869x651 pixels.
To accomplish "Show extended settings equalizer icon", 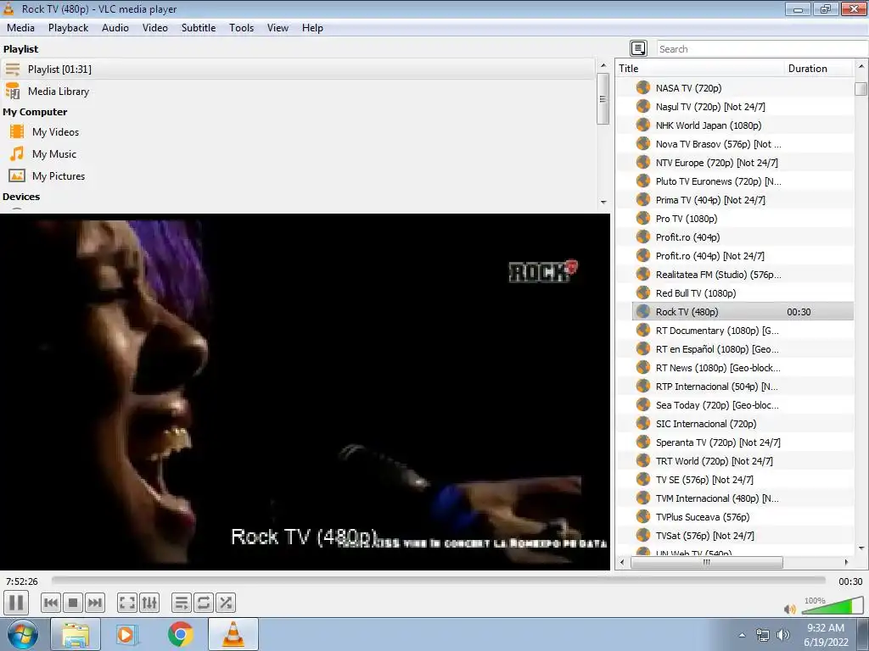I will click(x=149, y=603).
